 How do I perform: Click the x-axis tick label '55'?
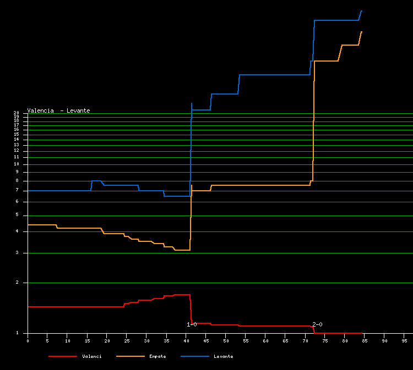[x=246, y=341]
